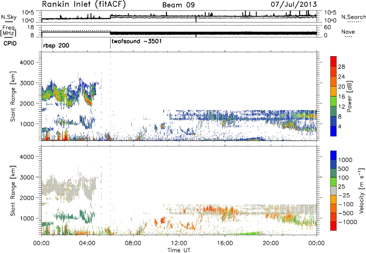Click the dotted line sample under 'N.Search'
Viewport: 366px width, 253px height.
point(354,21)
